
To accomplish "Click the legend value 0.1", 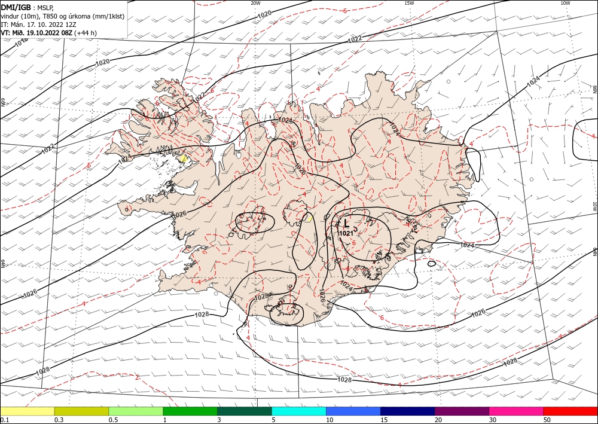I will [x=4, y=420].
